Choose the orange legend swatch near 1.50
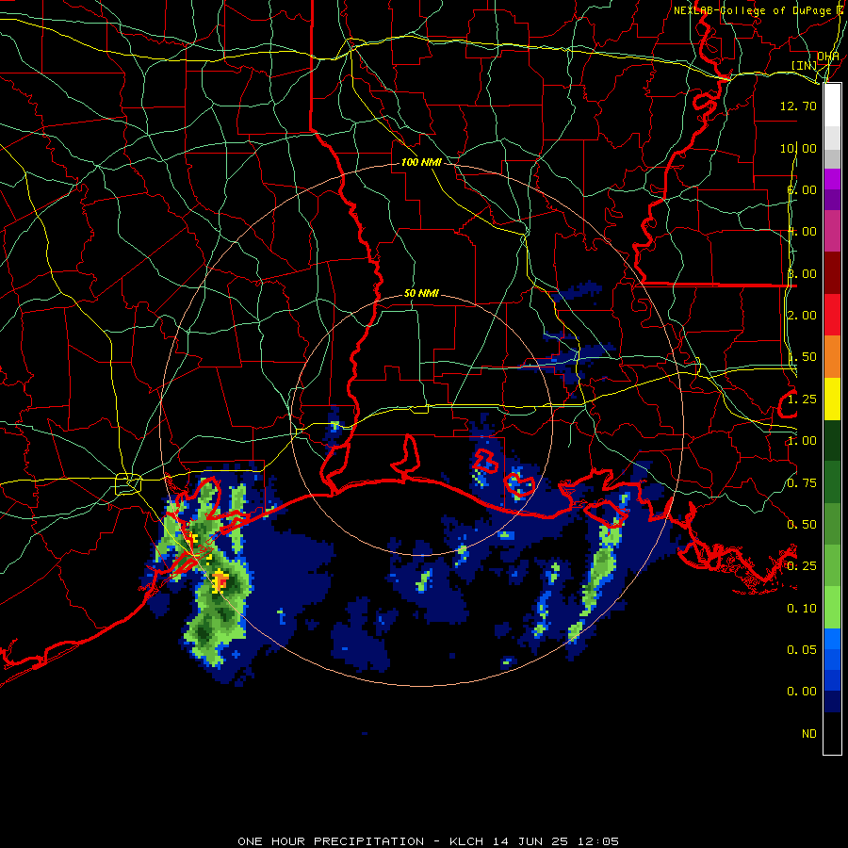The image size is (848, 848). click(x=832, y=356)
